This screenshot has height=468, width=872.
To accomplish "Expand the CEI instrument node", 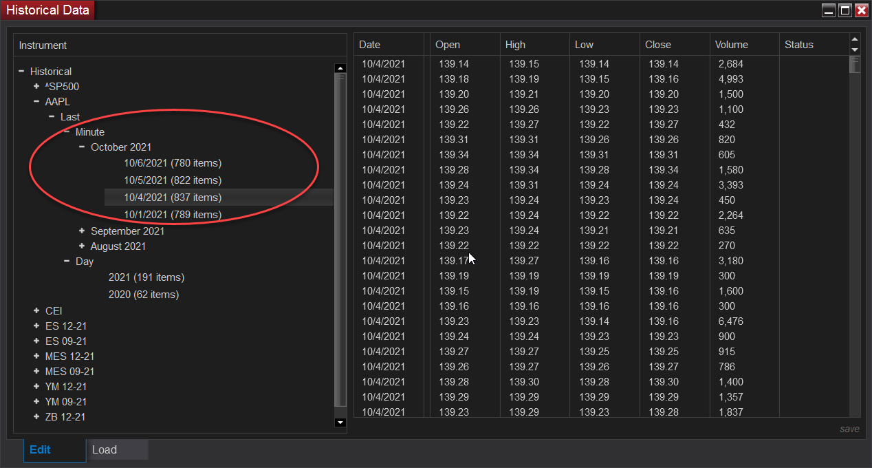I will [x=36, y=310].
